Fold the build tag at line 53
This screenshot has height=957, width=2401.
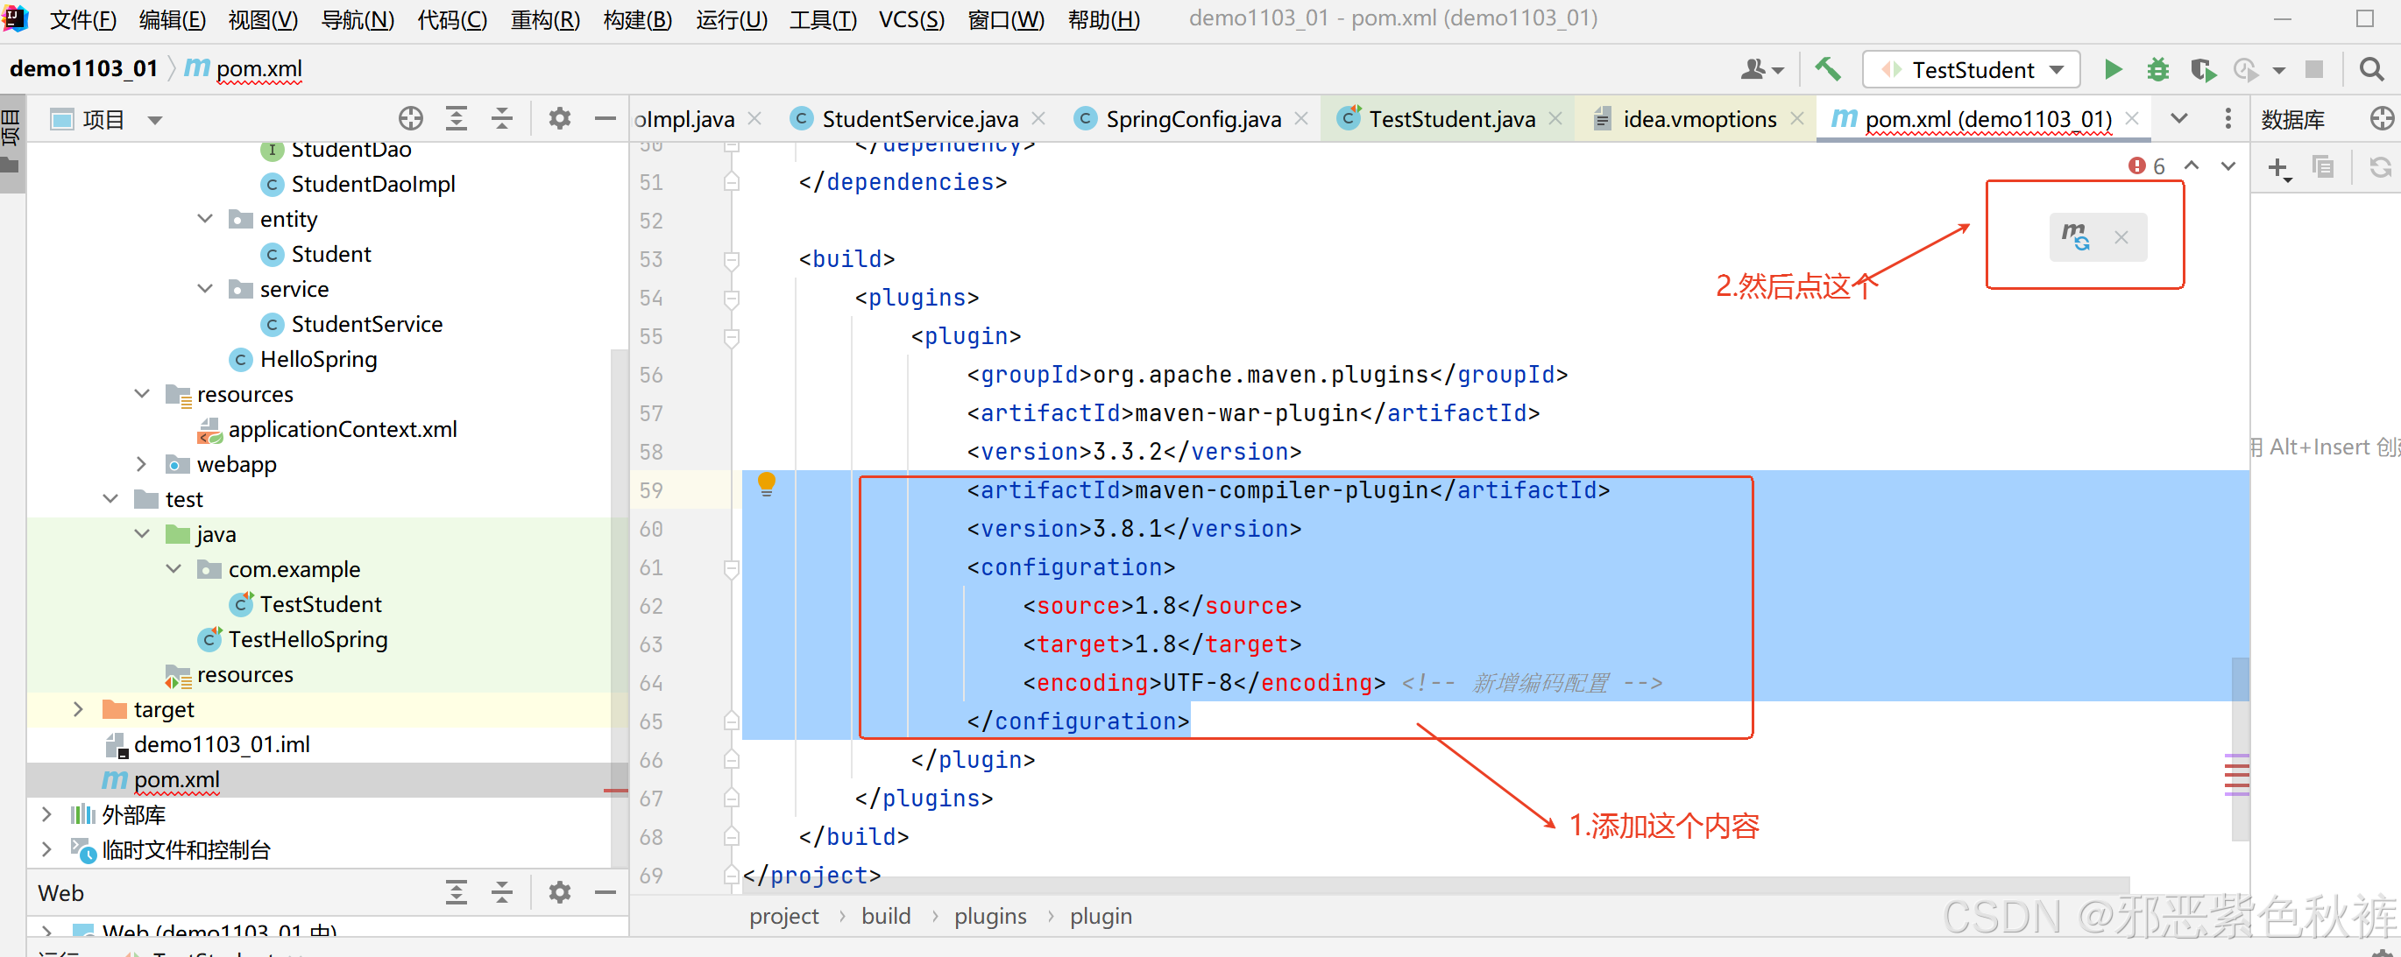732,260
